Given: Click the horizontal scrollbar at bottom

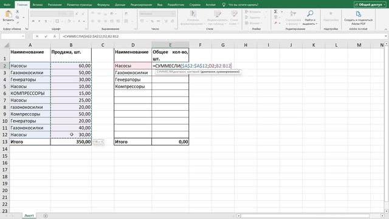Looking at the screenshot, I should pyautogui.click(x=305, y=216).
